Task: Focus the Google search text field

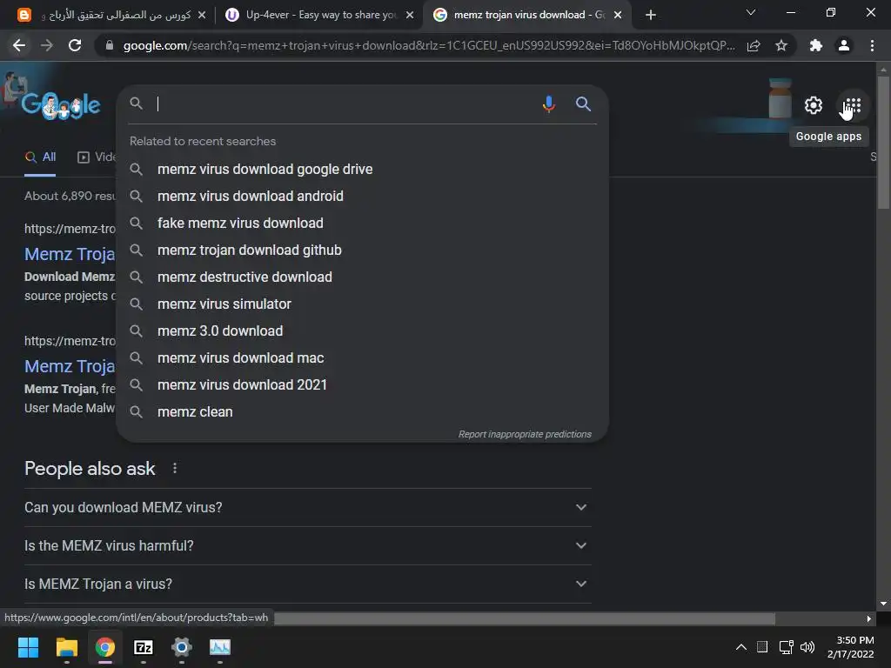Action: [346, 104]
